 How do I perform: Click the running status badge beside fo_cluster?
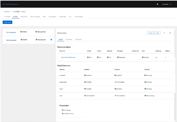pyautogui.click(x=23, y=12)
